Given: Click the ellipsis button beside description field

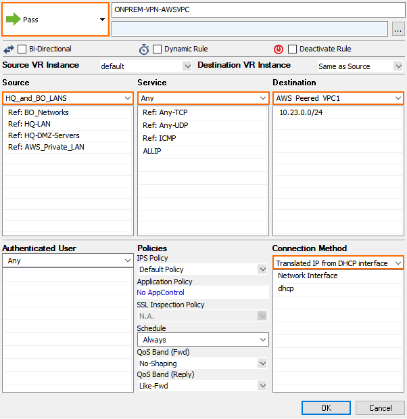Looking at the screenshot, I should pos(398,29).
